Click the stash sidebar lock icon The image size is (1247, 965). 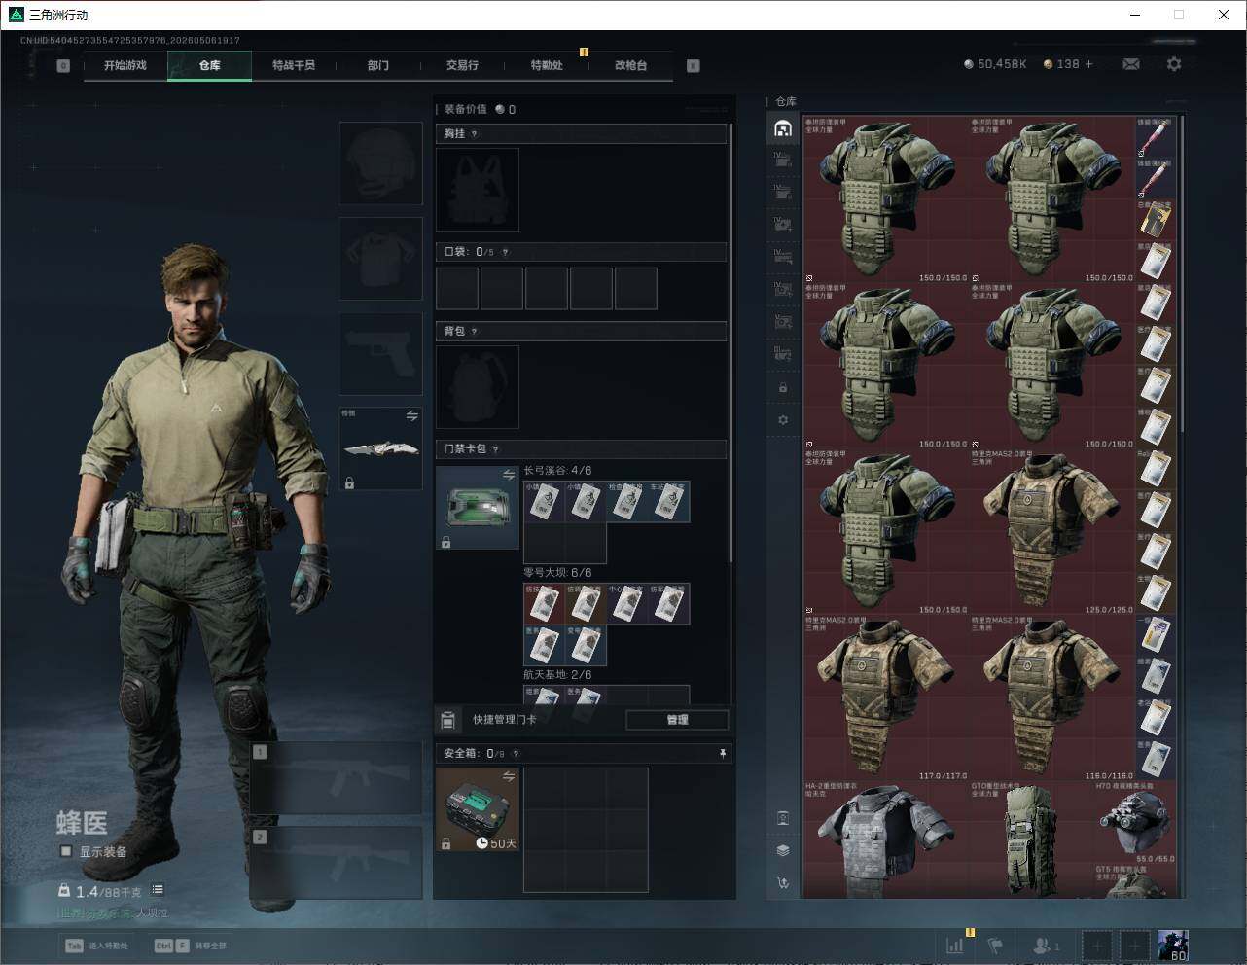pos(783,388)
